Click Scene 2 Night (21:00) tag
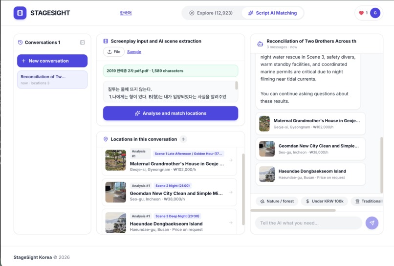Viewport: 394px width, 266px height. (x=173, y=186)
